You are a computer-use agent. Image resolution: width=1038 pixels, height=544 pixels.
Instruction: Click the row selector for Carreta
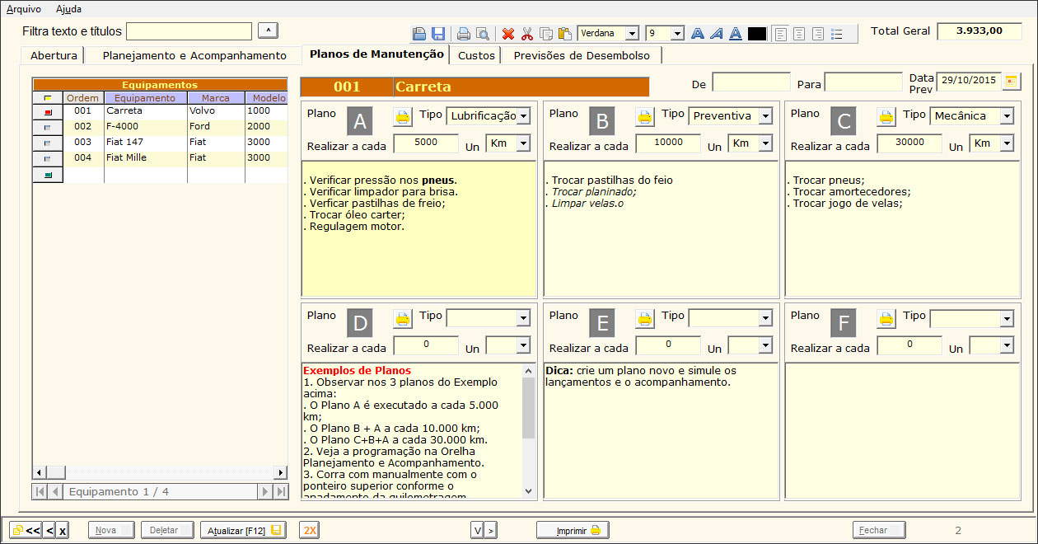(x=48, y=111)
